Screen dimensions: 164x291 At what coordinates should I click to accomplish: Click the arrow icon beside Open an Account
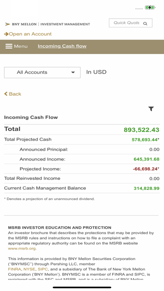pos(6,34)
